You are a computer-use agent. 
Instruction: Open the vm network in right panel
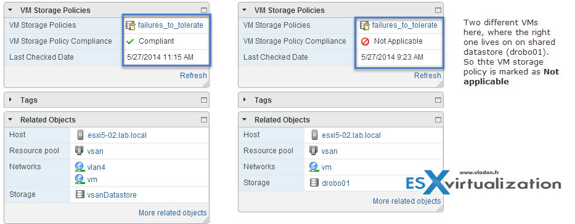tap(327, 167)
